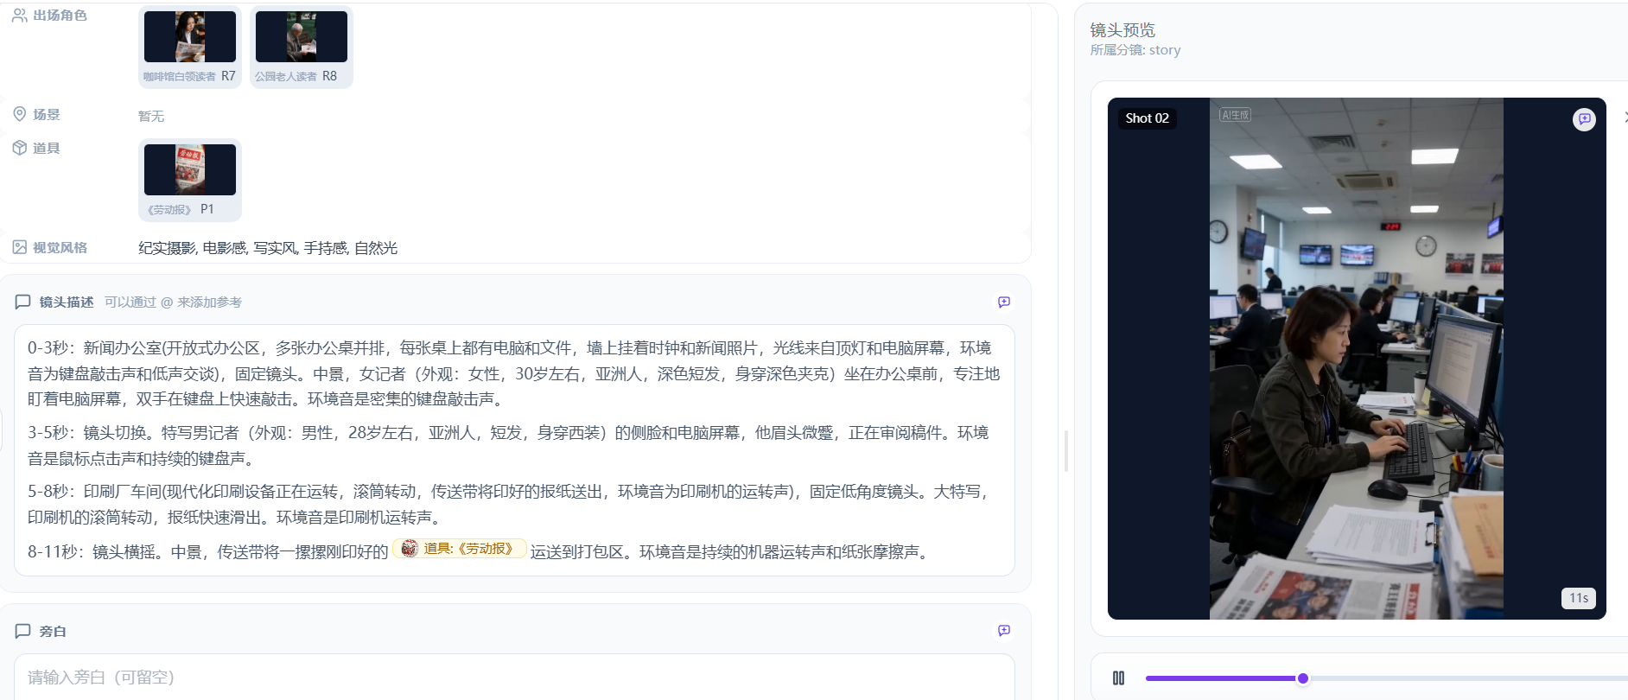Click the inline 道具:《劳动报》 reference tag
This screenshot has height=700, width=1628.
460,549
